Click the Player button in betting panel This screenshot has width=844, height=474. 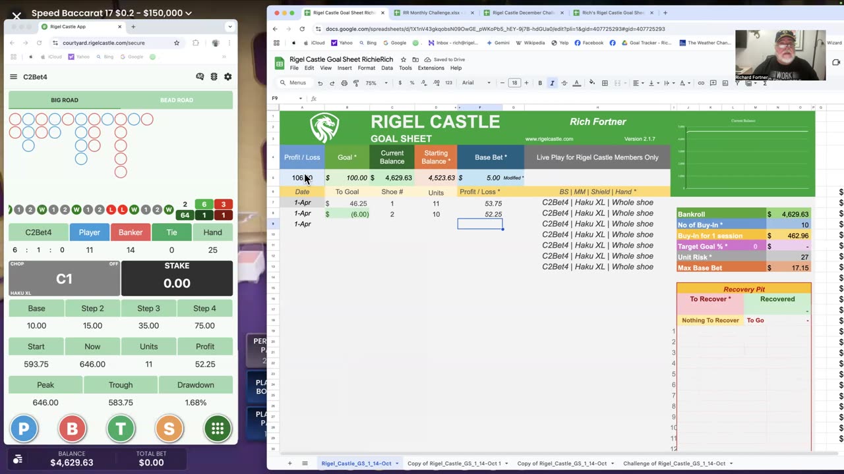coord(90,232)
